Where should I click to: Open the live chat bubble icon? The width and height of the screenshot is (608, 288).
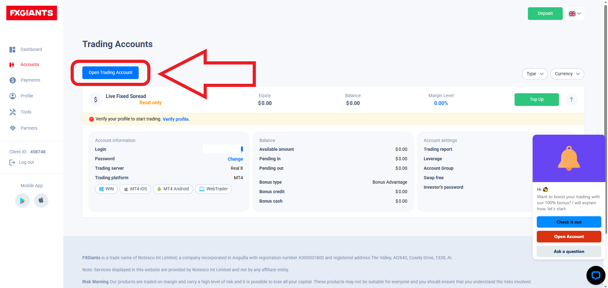click(596, 275)
